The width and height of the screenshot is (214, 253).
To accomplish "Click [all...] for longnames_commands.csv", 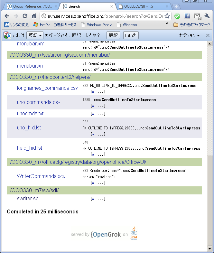I will point(98,92).
